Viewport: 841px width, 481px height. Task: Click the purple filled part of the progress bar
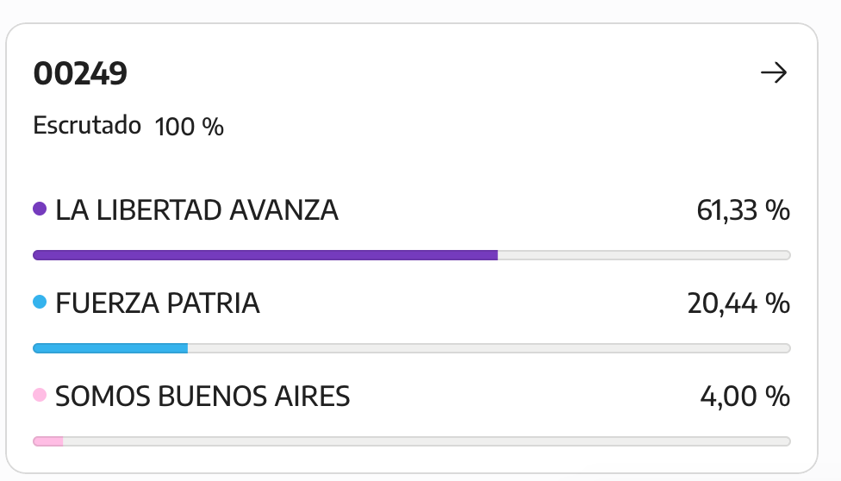[265, 255]
